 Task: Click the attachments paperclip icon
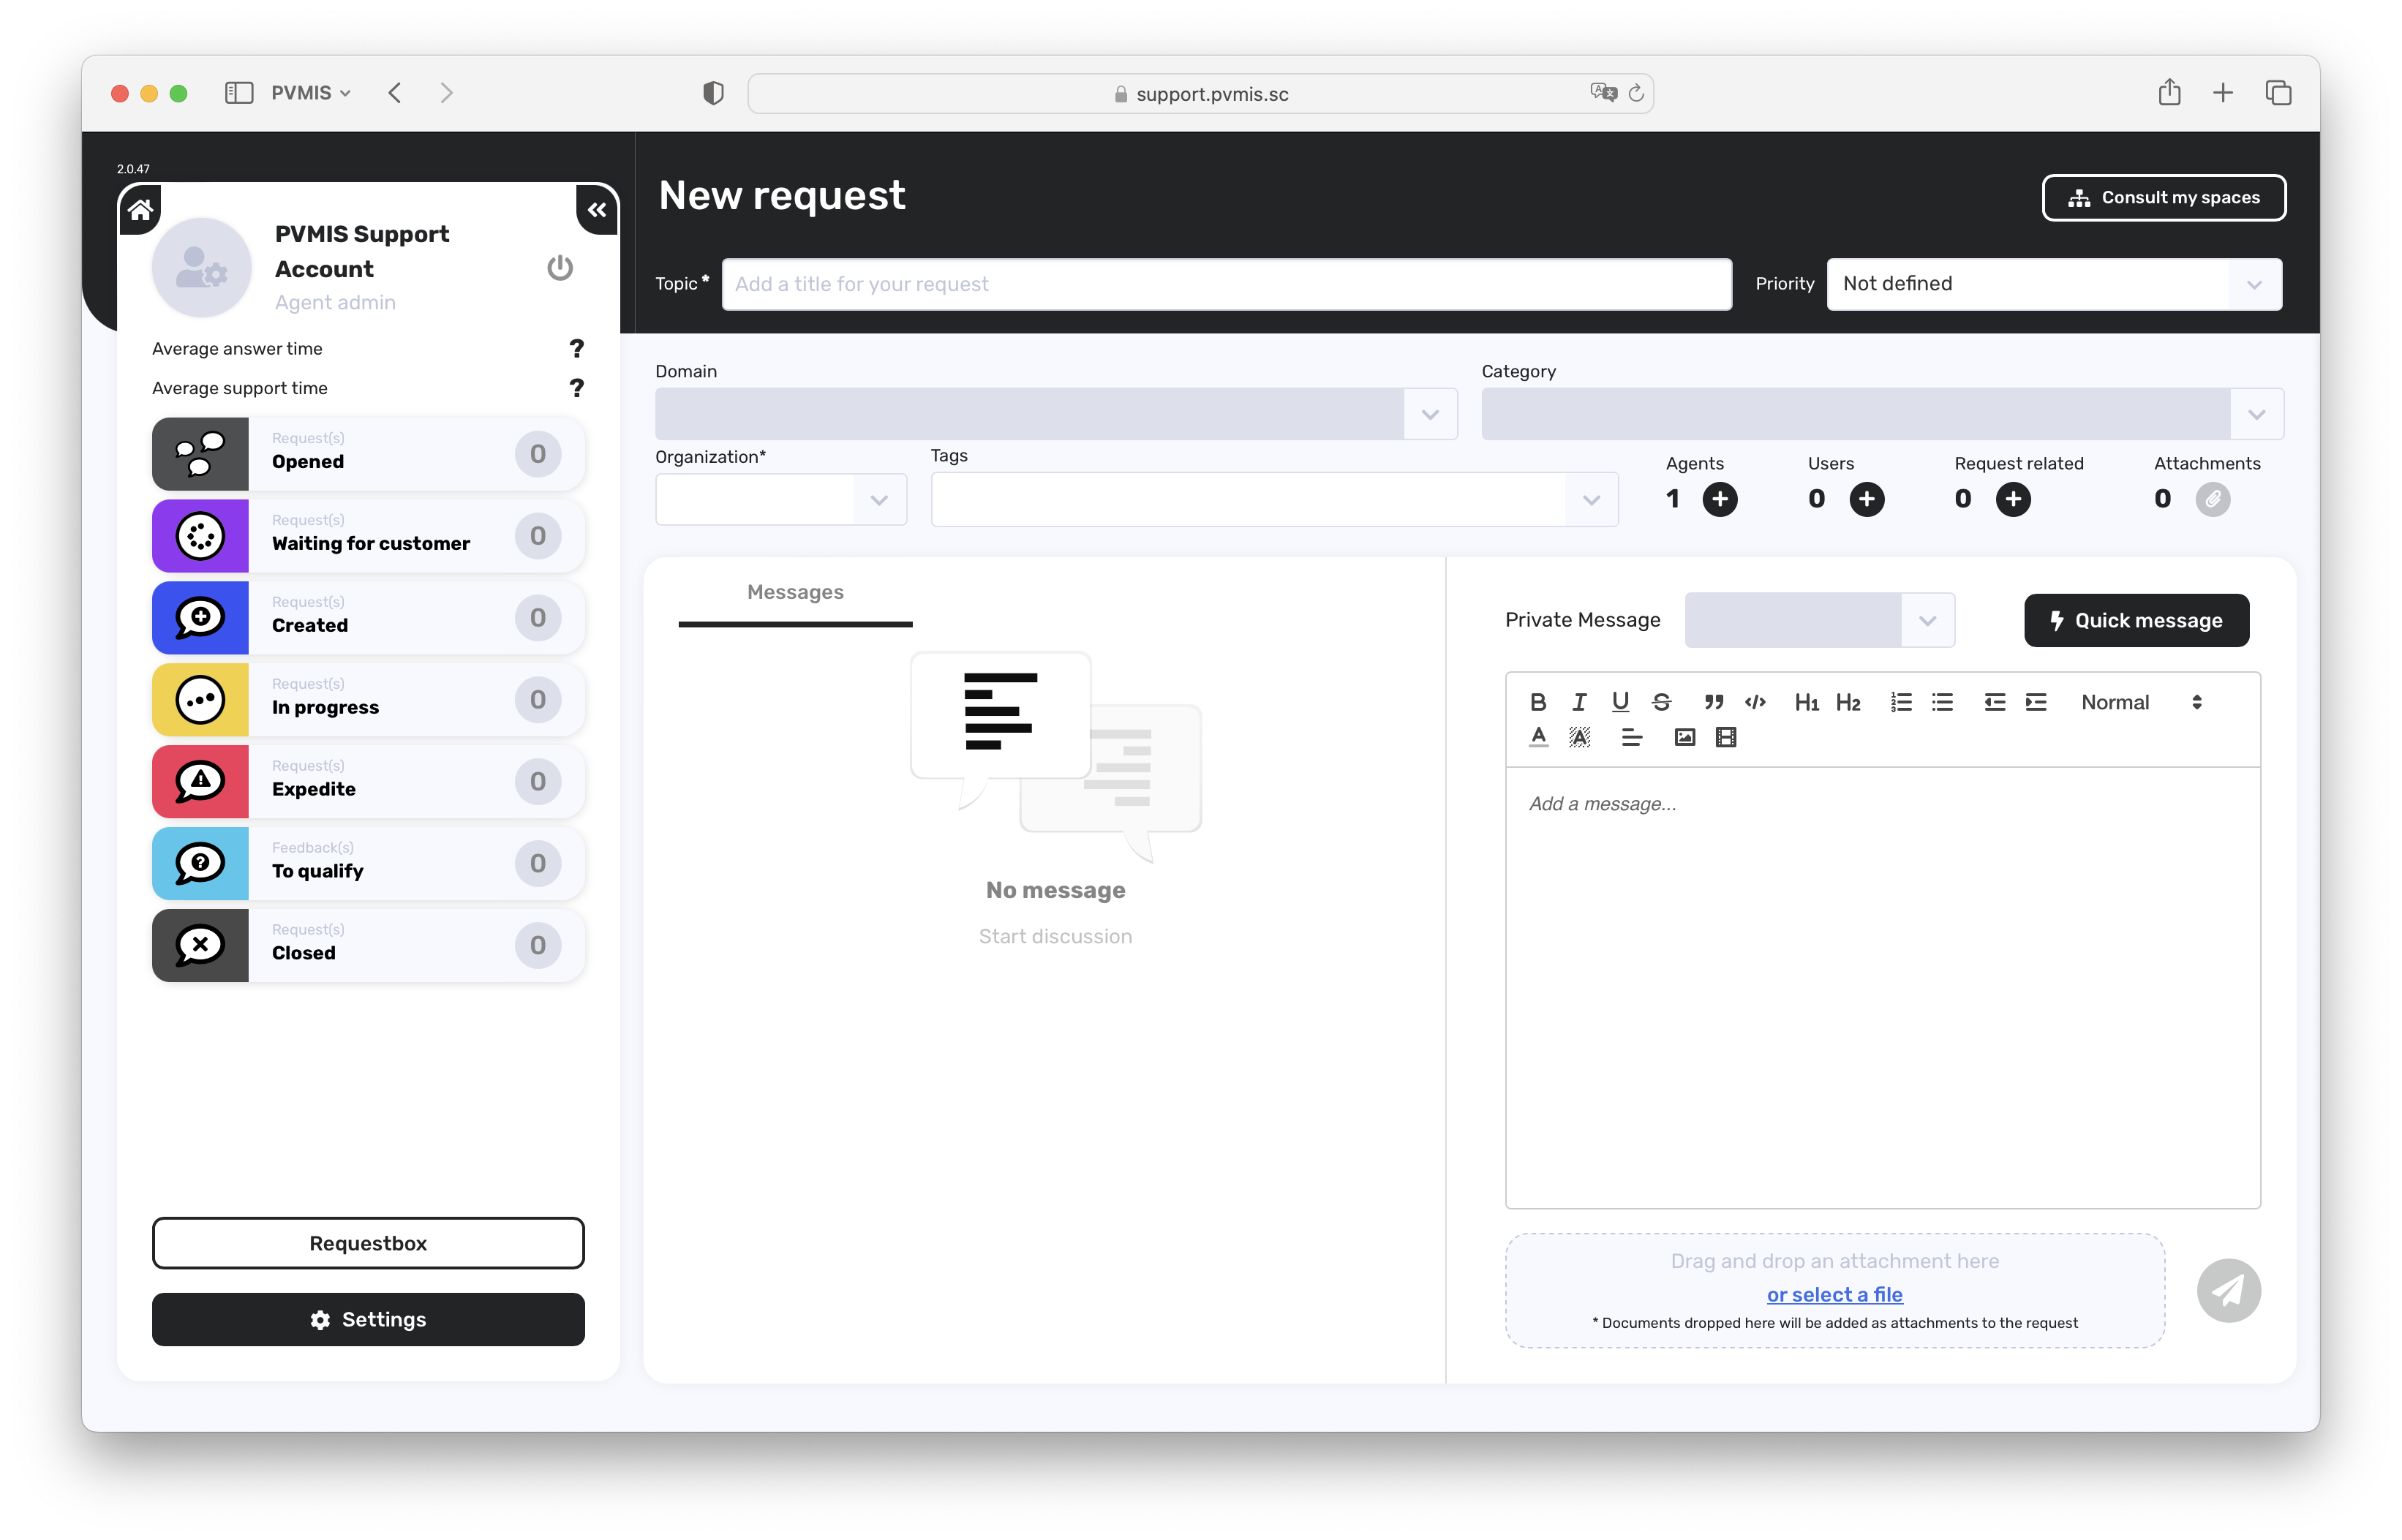2212,499
